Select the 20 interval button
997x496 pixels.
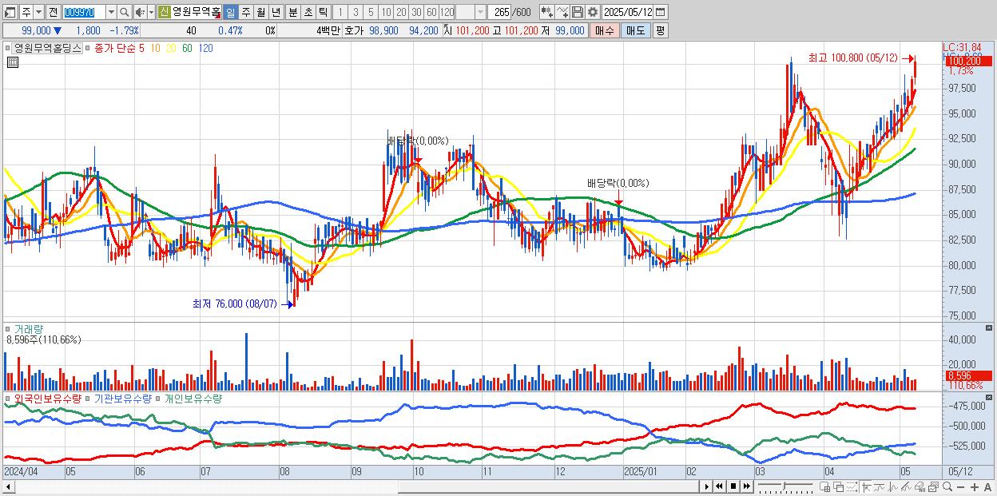pos(401,12)
